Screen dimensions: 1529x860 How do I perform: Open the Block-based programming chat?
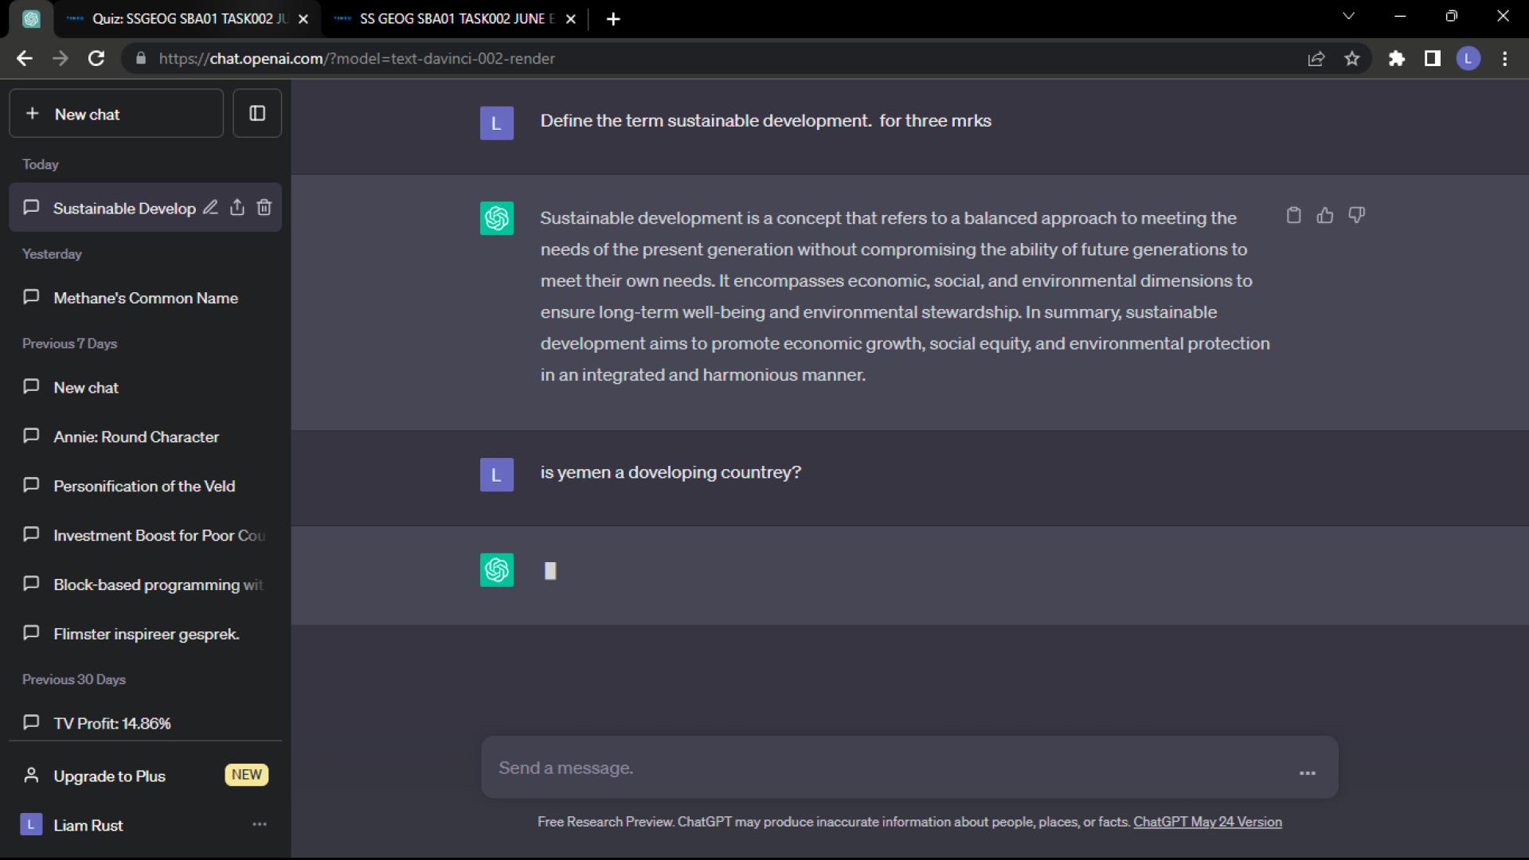(145, 585)
